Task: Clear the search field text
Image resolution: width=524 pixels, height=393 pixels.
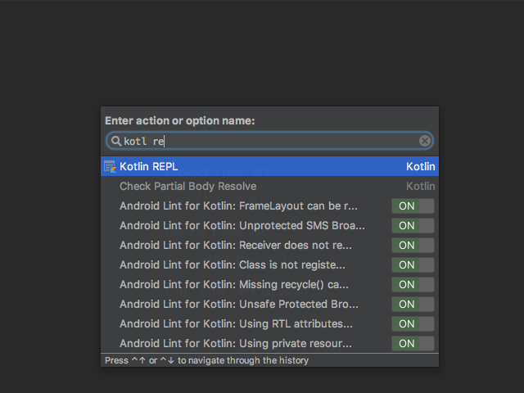Action: 425,141
